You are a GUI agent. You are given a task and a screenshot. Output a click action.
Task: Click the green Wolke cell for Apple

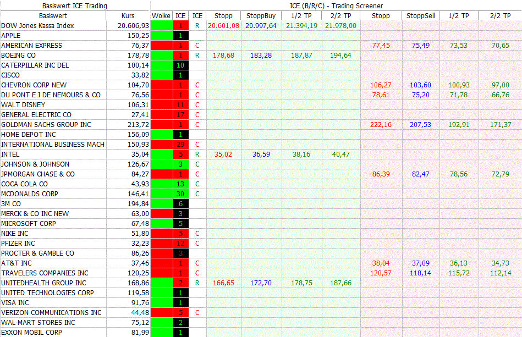[162, 36]
